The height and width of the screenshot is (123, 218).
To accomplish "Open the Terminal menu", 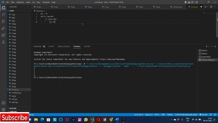I will point(46,2).
